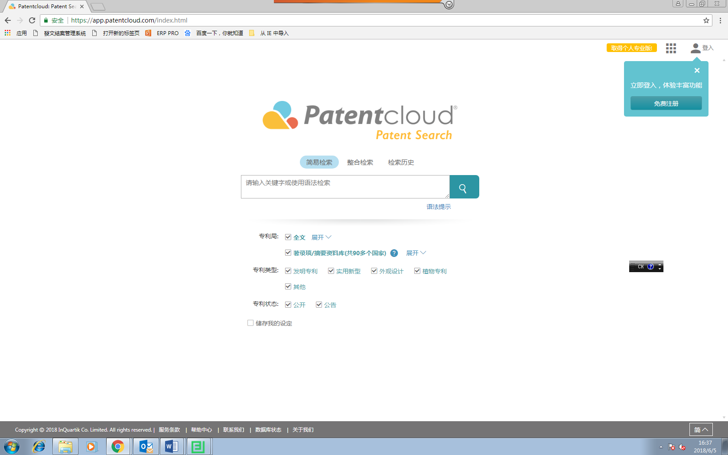Switch to the '整合检索' tab
The height and width of the screenshot is (455, 728).
tap(360, 162)
